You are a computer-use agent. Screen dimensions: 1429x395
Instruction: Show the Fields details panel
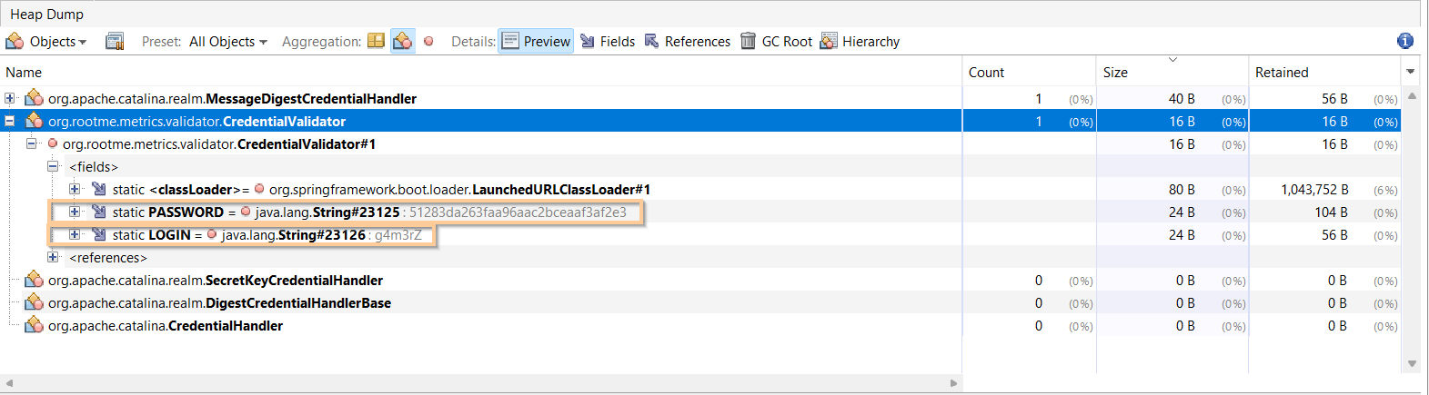click(x=607, y=42)
